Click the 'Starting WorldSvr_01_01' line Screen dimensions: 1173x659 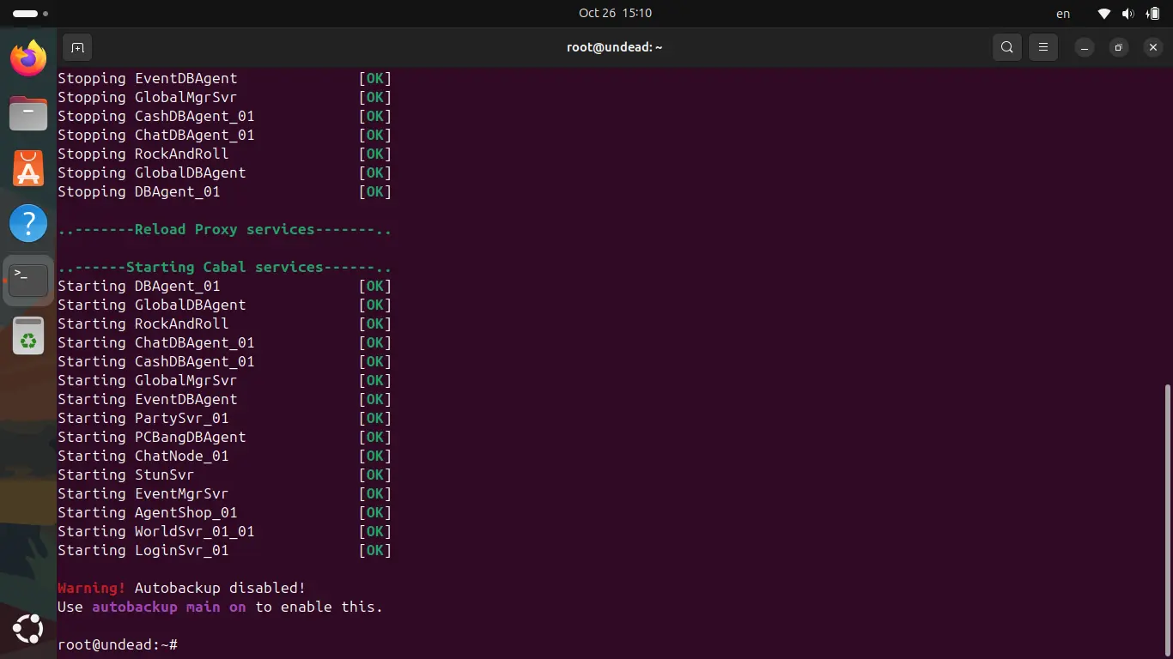(225, 531)
